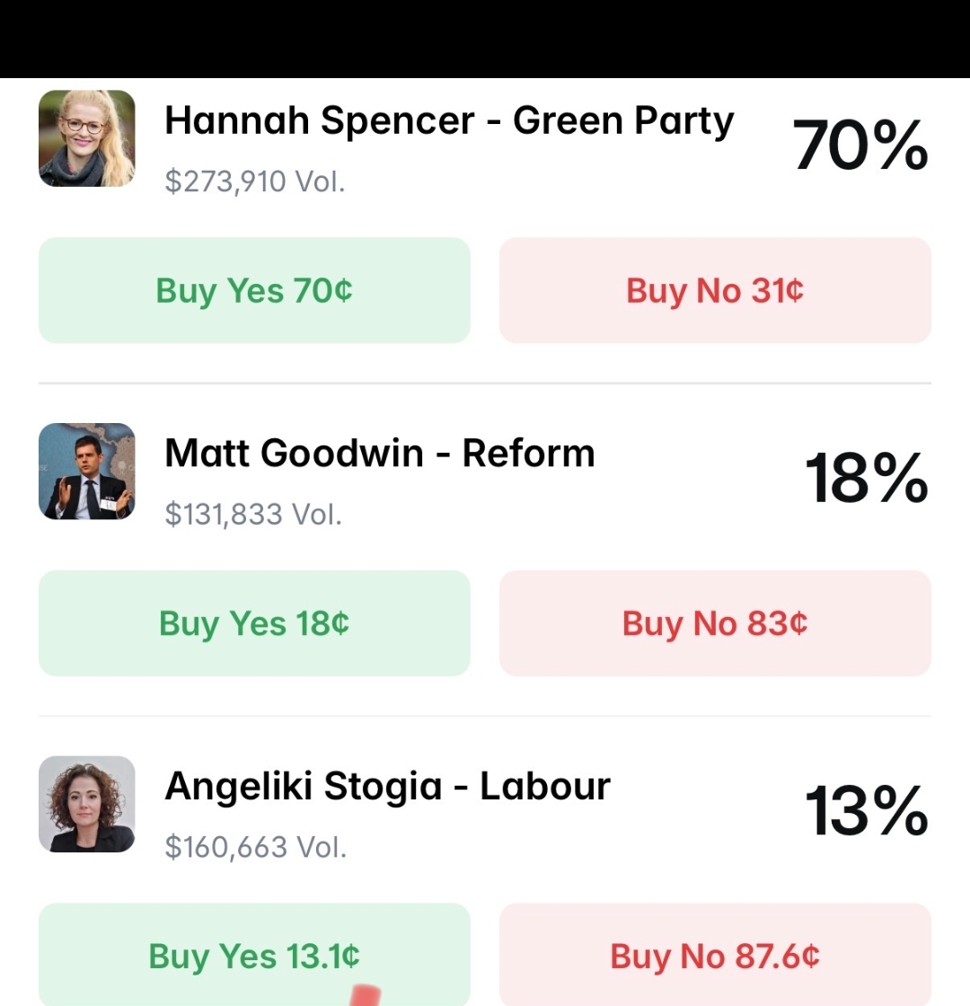
Task: Click the $131,833 Vol. volume text
Action: 253,514
